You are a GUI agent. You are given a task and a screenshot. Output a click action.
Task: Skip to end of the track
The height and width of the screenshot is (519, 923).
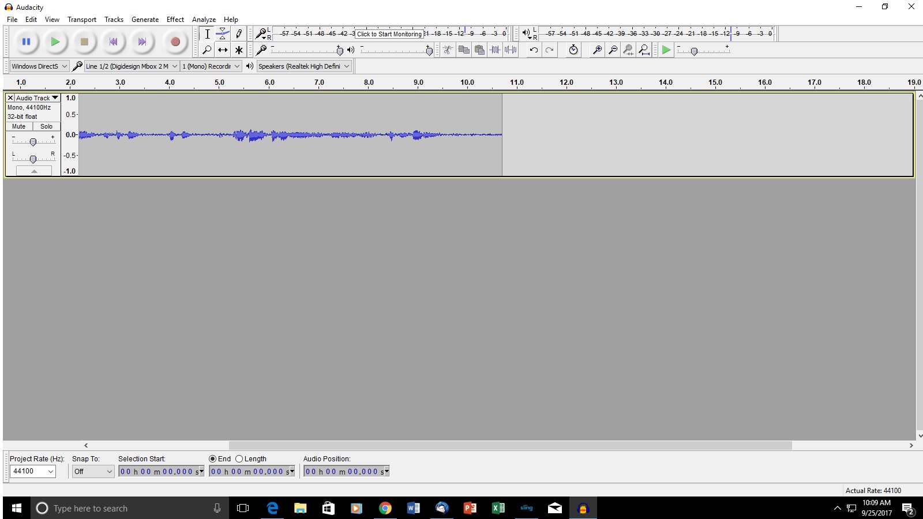click(142, 42)
